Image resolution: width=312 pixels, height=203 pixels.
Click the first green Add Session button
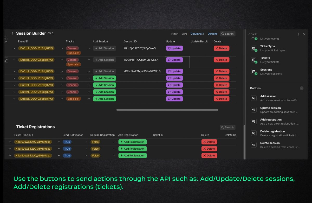pos(105,78)
